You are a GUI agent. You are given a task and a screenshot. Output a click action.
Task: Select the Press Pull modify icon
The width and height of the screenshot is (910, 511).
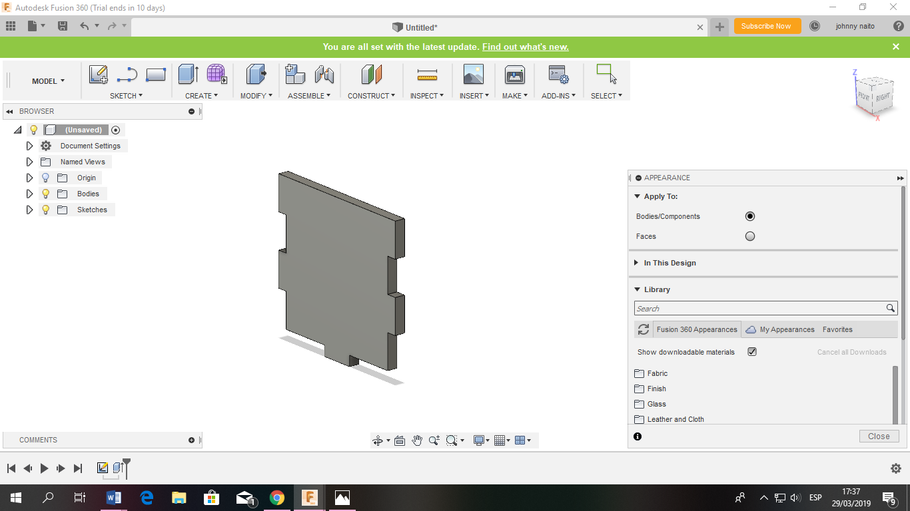(x=256, y=74)
